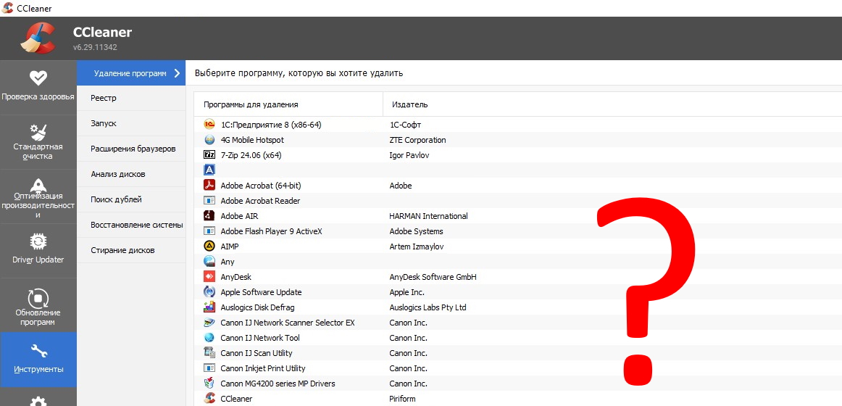Open Поиск дублей

(131, 199)
